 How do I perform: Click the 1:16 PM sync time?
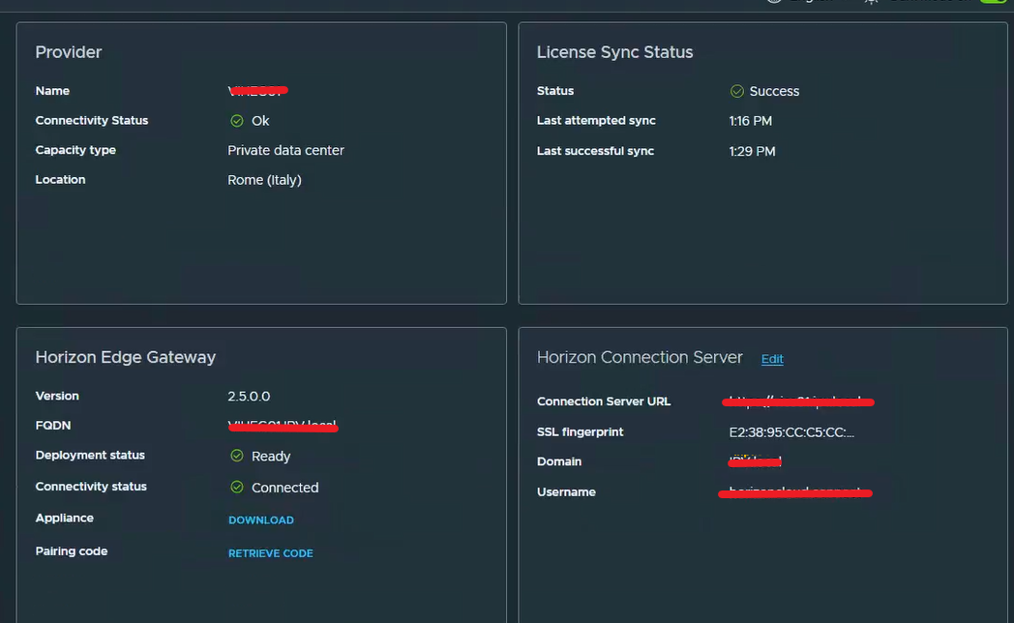750,121
